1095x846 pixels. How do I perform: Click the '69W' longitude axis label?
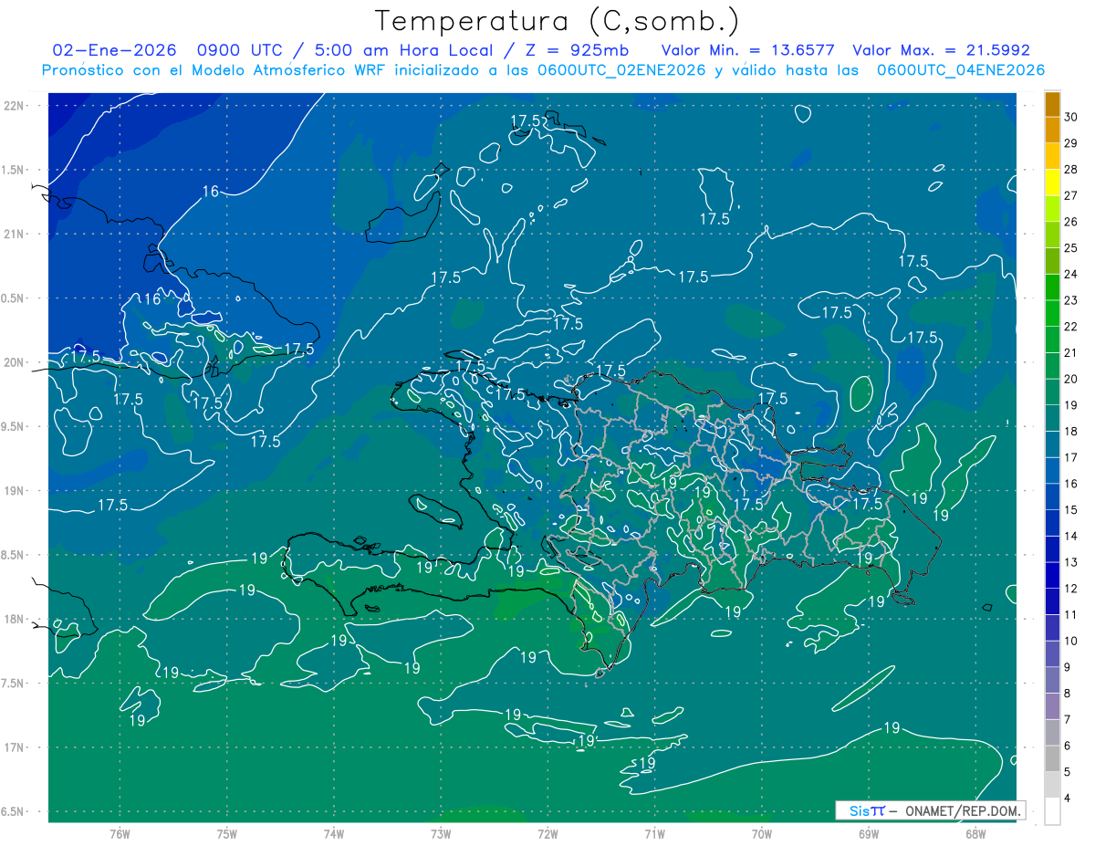(869, 834)
